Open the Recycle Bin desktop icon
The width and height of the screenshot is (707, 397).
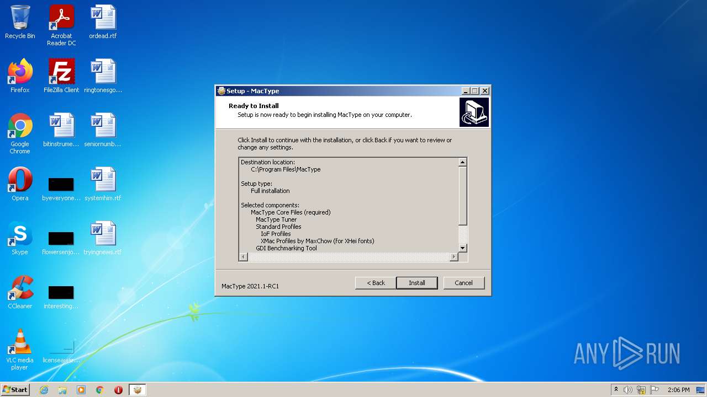[x=20, y=22]
